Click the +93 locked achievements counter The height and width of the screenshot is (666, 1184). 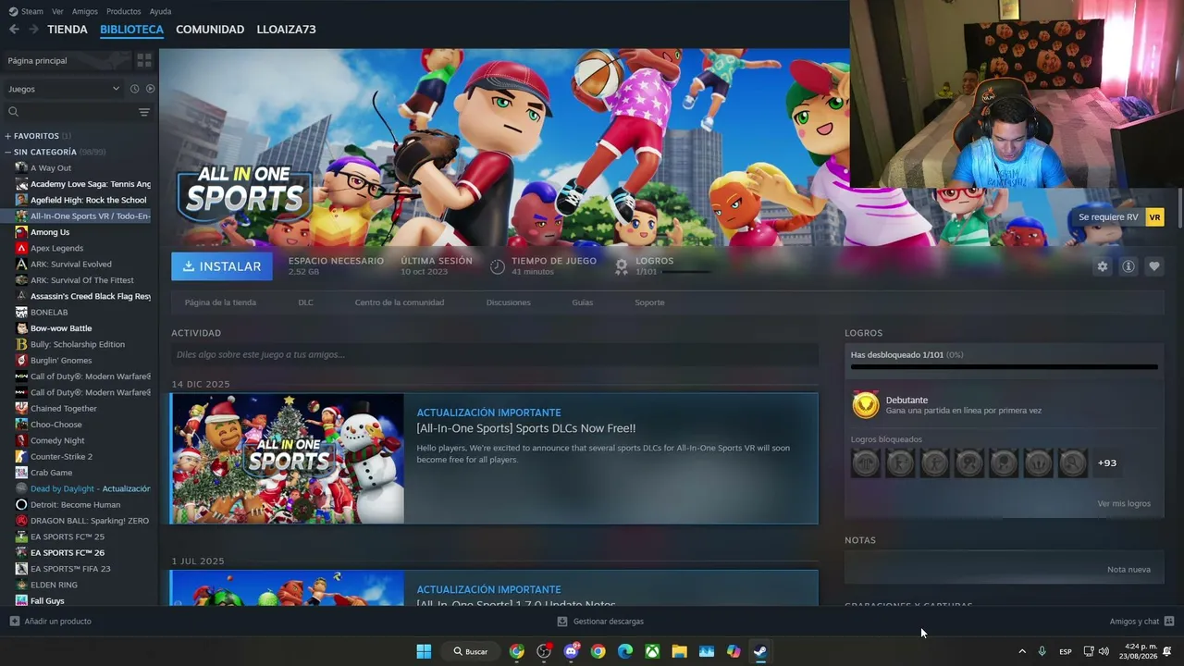tap(1107, 462)
